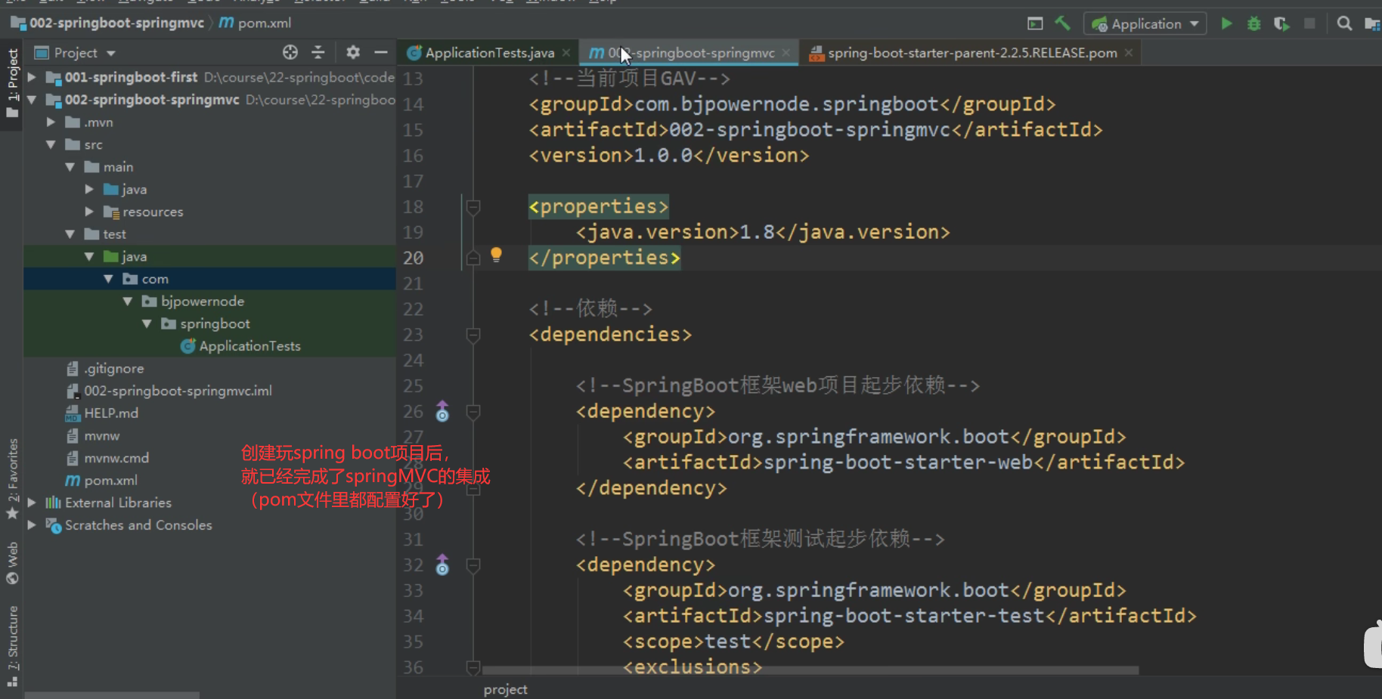The height and width of the screenshot is (699, 1382).
Task: Expand the .mvn folder
Action: coord(51,122)
